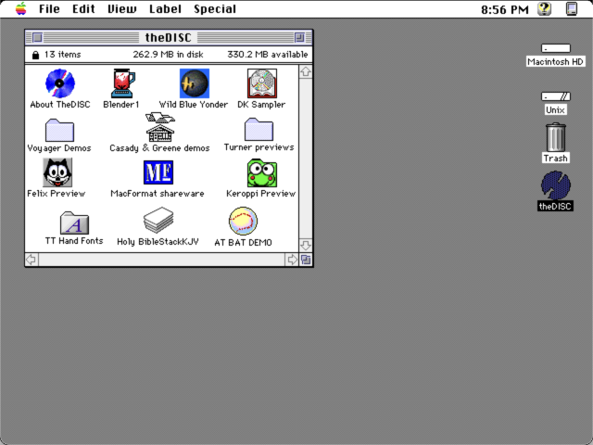Select the Holy BibleStackKJV stack icon
Image resolution: width=593 pixels, height=445 pixels.
click(x=158, y=221)
